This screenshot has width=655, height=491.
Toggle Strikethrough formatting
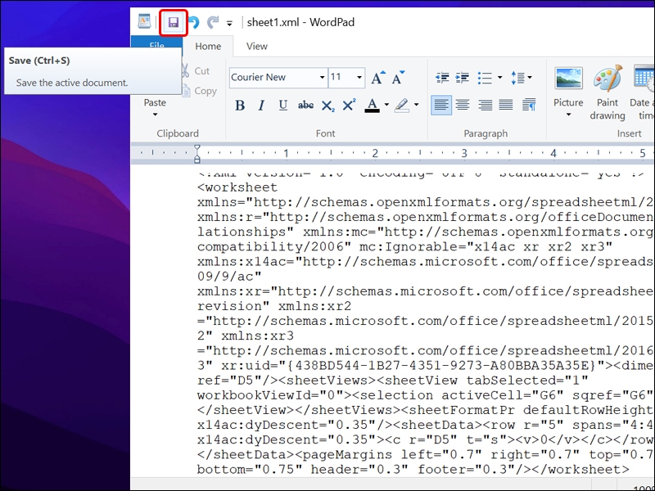[305, 106]
